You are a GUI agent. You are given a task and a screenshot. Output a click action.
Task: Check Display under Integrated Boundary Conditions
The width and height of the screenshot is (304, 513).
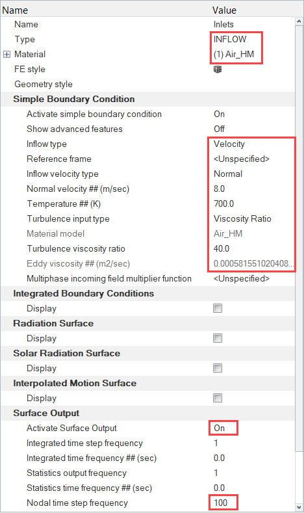tap(218, 308)
